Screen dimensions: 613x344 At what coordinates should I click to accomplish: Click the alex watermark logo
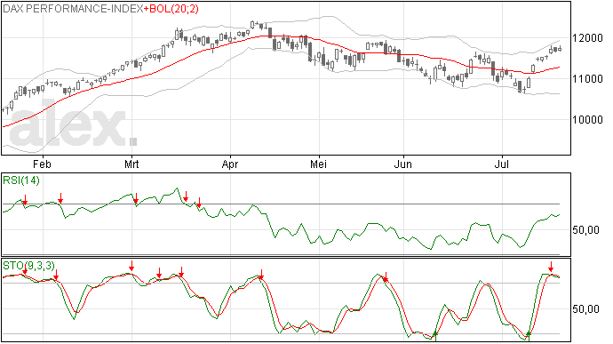click(x=73, y=124)
